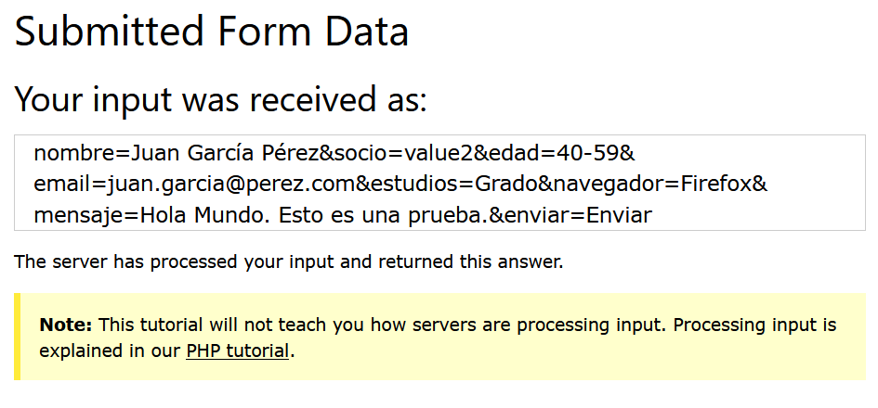Open the PHP tutorial link
878x408 pixels.
237,351
